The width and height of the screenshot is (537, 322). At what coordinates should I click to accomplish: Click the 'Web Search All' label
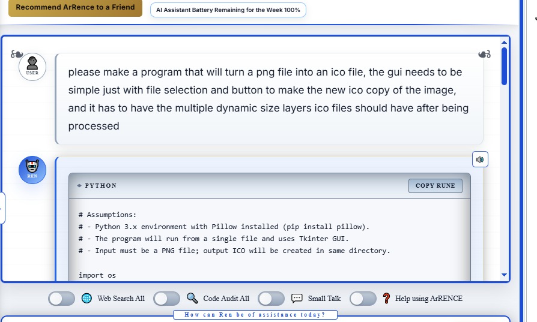coord(121,299)
